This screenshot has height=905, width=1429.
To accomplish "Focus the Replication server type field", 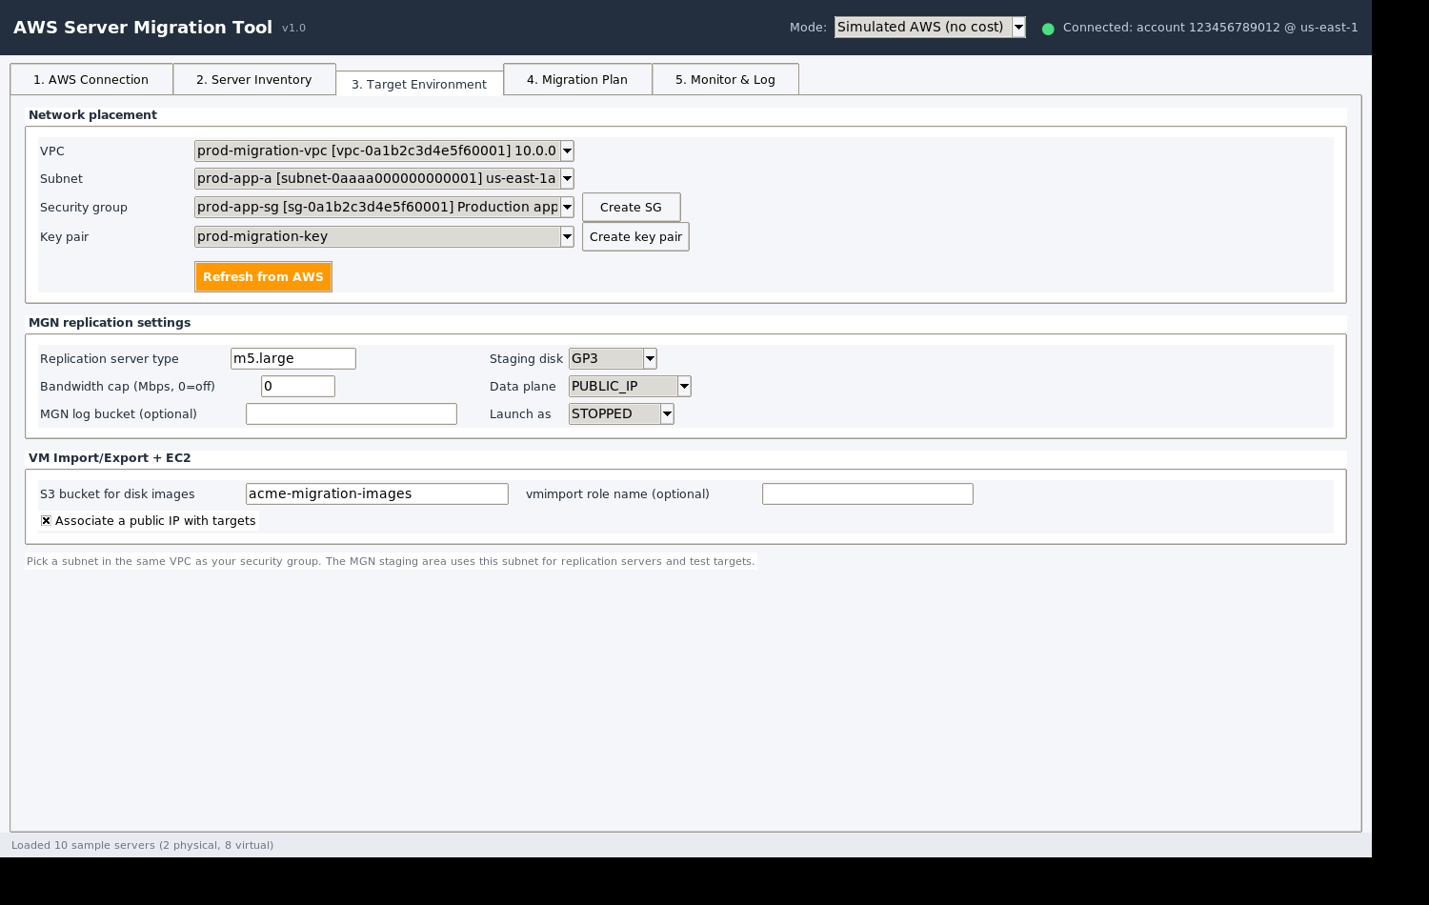I will [293, 358].
